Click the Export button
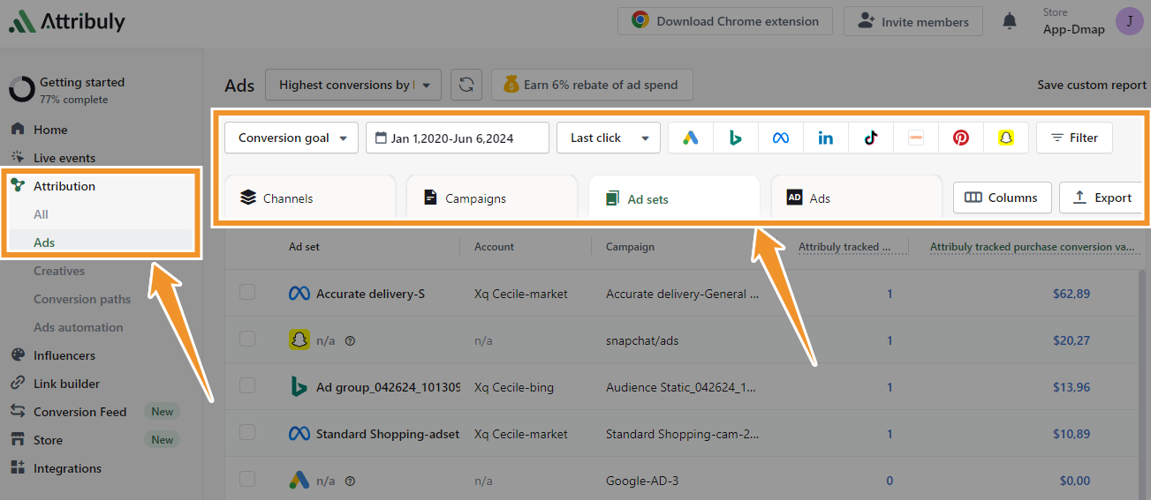 tap(1101, 198)
